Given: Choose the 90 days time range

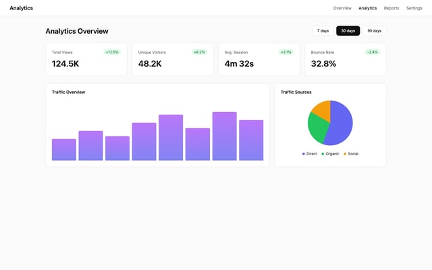Looking at the screenshot, I should pyautogui.click(x=374, y=30).
